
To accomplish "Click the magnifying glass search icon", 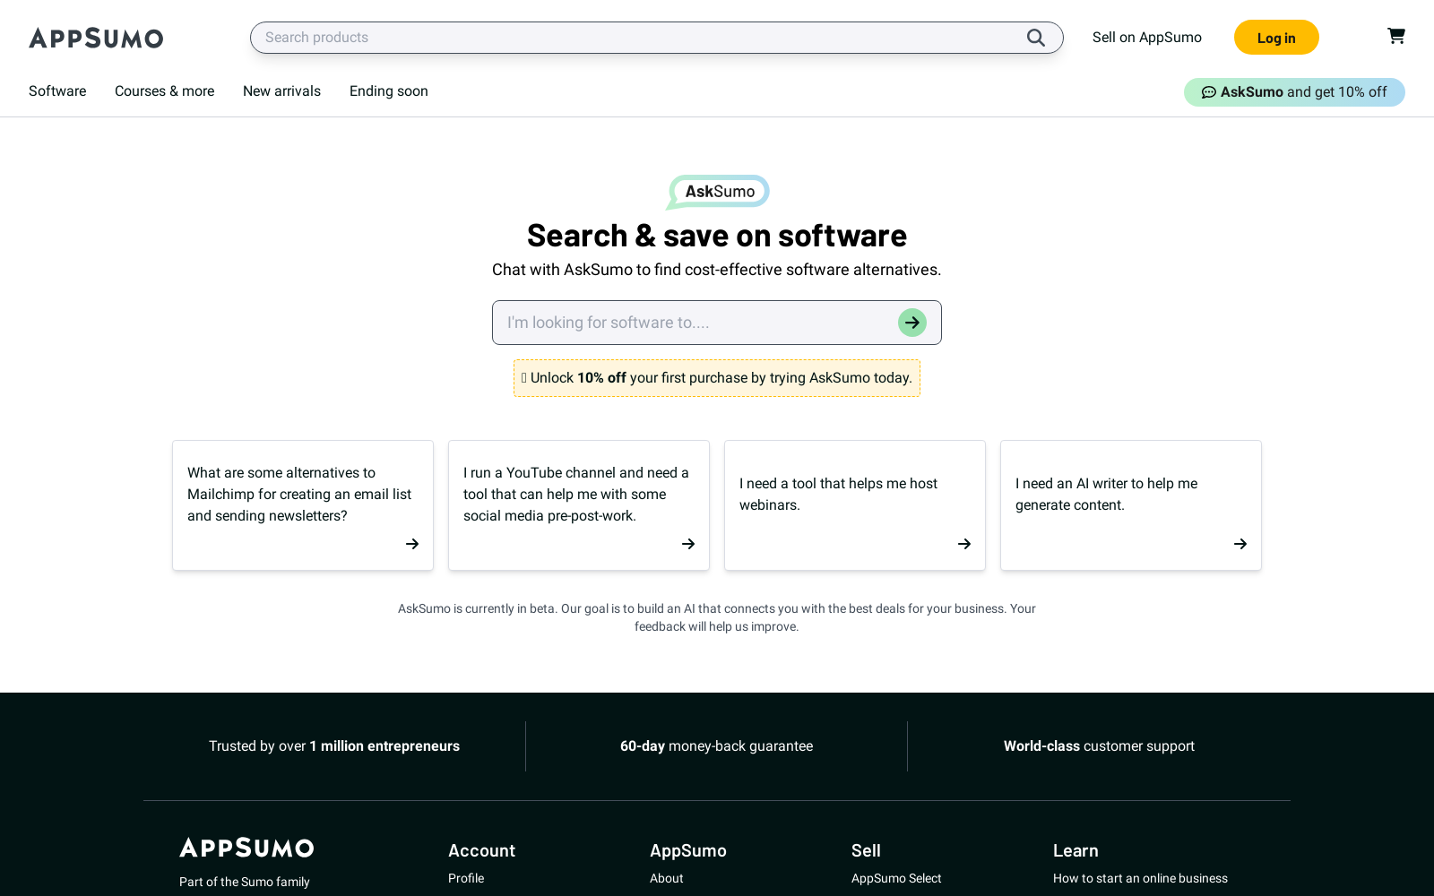I will [x=1036, y=38].
